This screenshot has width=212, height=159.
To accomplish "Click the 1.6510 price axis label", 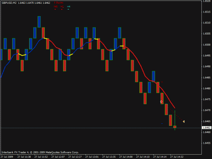I will coord(207,23).
